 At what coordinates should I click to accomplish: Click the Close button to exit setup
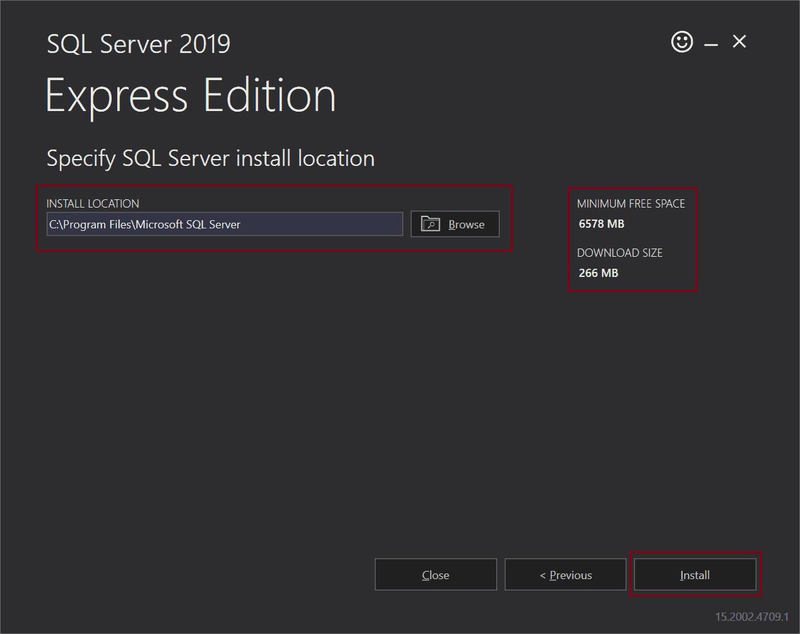435,575
